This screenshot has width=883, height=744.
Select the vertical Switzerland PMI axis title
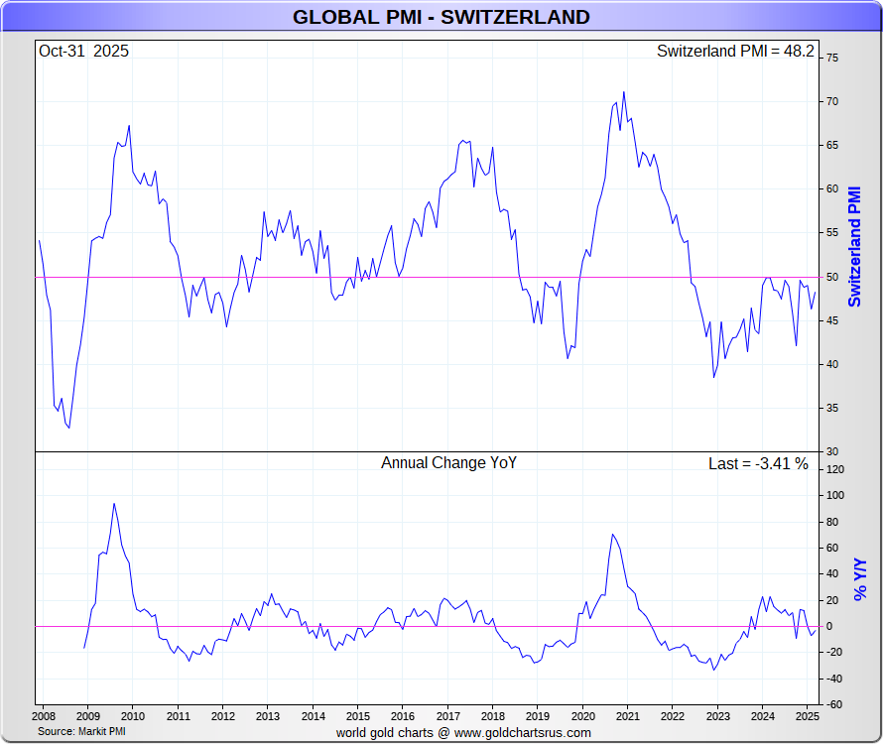coord(854,246)
